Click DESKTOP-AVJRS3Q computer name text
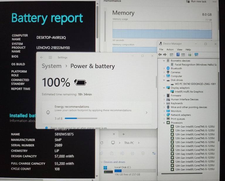Screen dimensions: 225x181 tap(51, 37)
